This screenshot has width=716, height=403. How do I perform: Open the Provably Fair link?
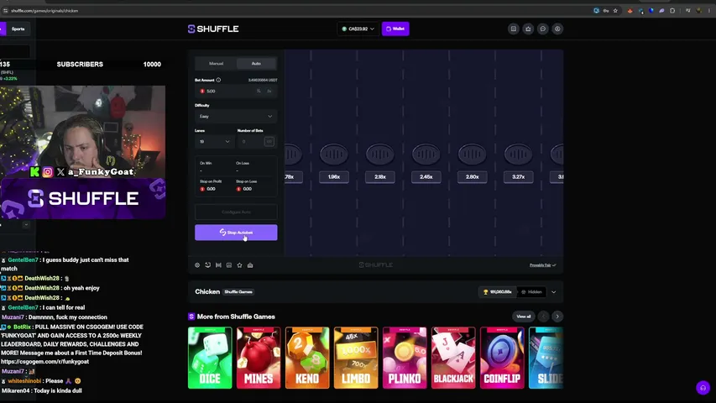542,265
